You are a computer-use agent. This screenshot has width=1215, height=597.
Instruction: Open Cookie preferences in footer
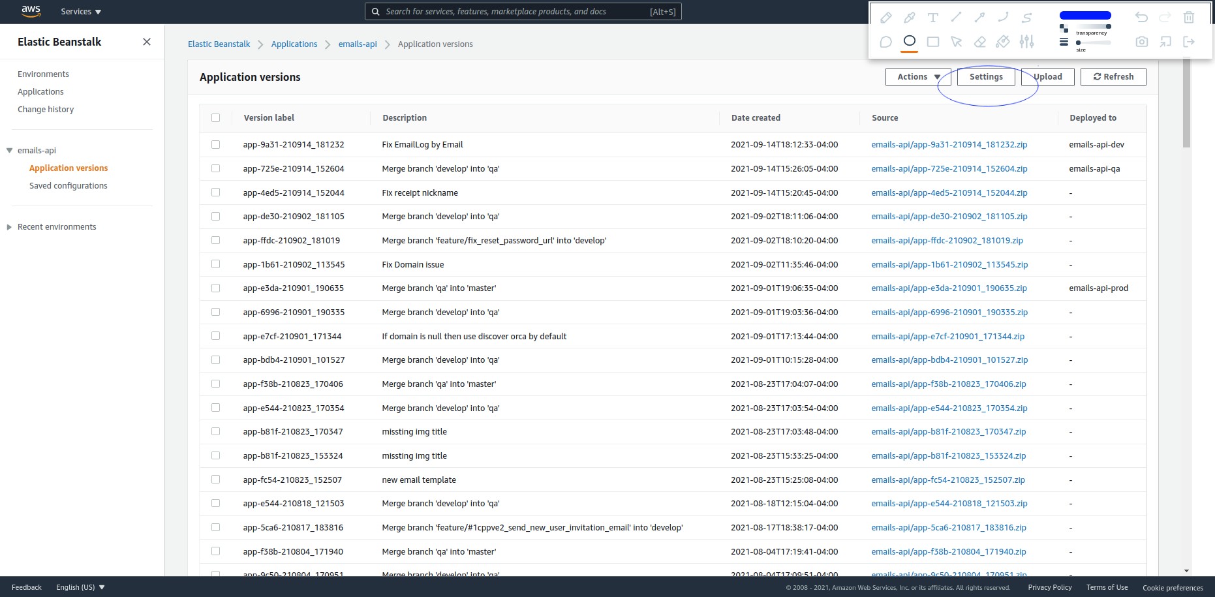[1173, 588]
